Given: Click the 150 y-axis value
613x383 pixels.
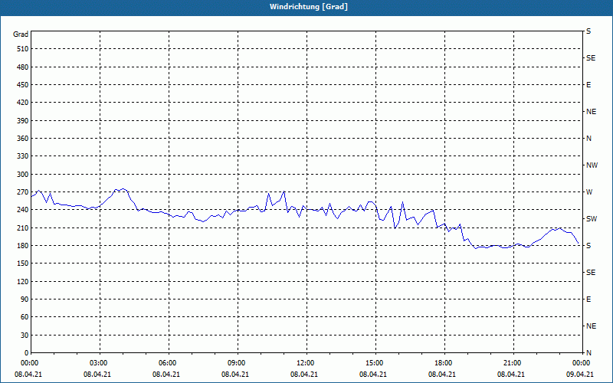Looking at the screenshot, I should pyautogui.click(x=23, y=264).
